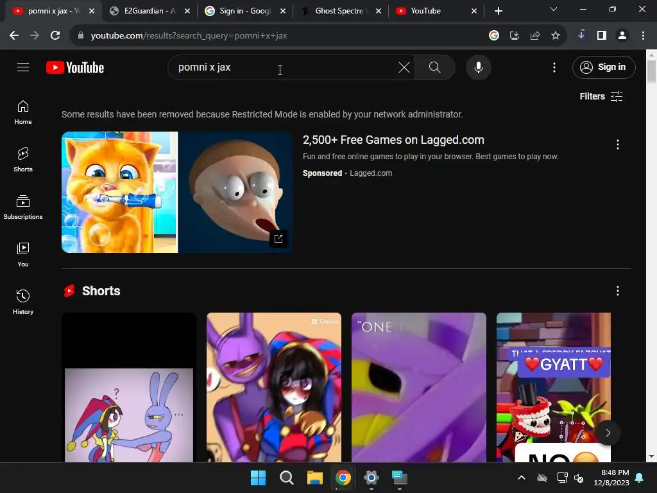The height and width of the screenshot is (493, 657).
Task: Click the next arrow on Shorts shelf
Action: 608,433
